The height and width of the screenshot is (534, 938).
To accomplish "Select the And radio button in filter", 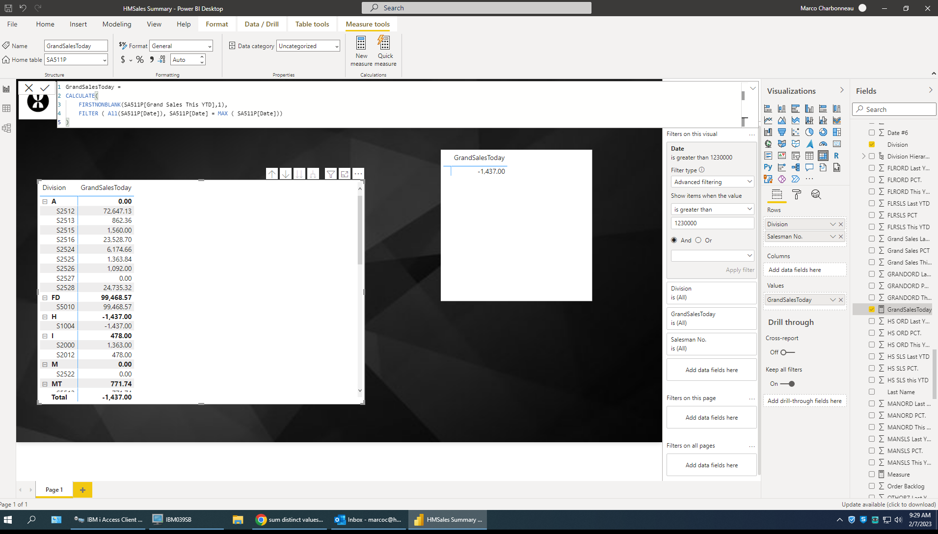I will [674, 240].
